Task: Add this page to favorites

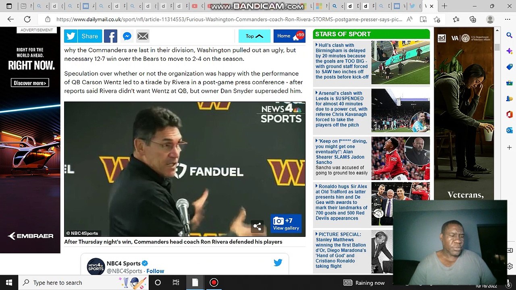Action: tap(437, 19)
